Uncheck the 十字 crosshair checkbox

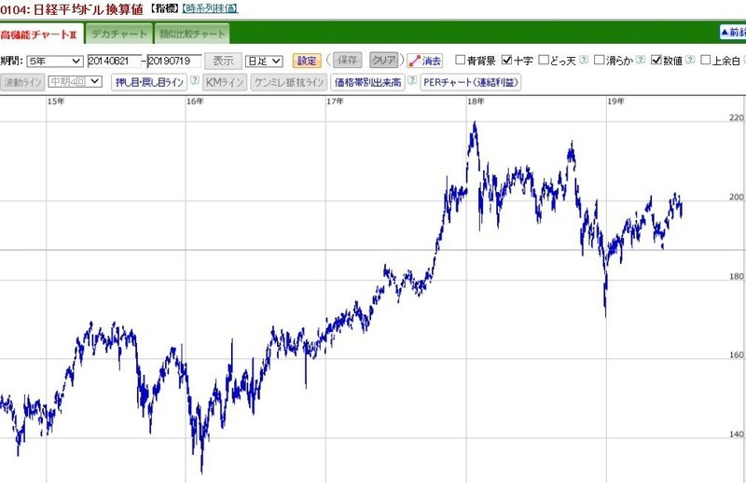506,60
